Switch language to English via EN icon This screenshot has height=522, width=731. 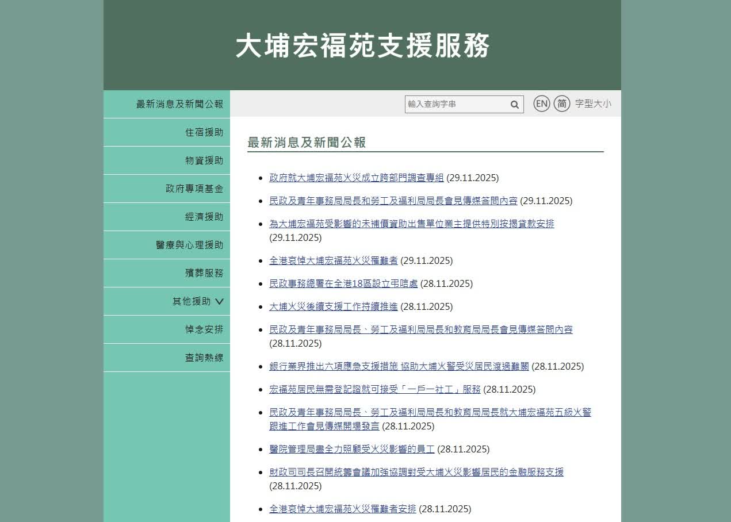point(541,103)
